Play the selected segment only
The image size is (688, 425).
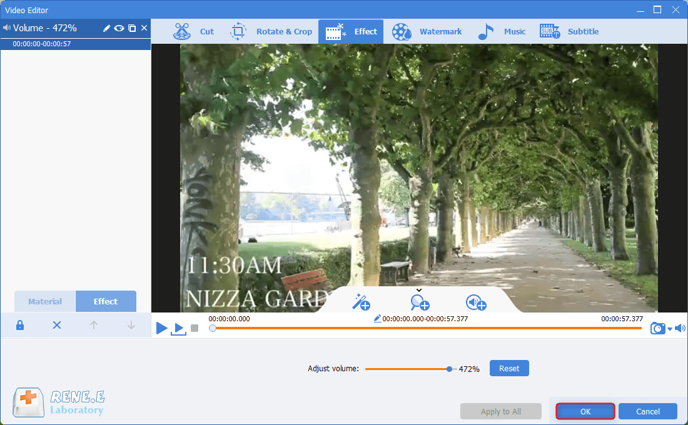click(179, 329)
